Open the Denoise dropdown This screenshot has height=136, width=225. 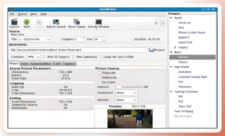tap(126, 100)
